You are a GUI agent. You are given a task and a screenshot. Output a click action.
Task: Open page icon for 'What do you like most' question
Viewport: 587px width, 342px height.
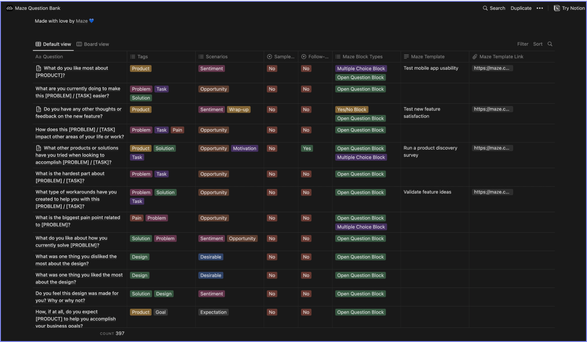click(x=39, y=68)
